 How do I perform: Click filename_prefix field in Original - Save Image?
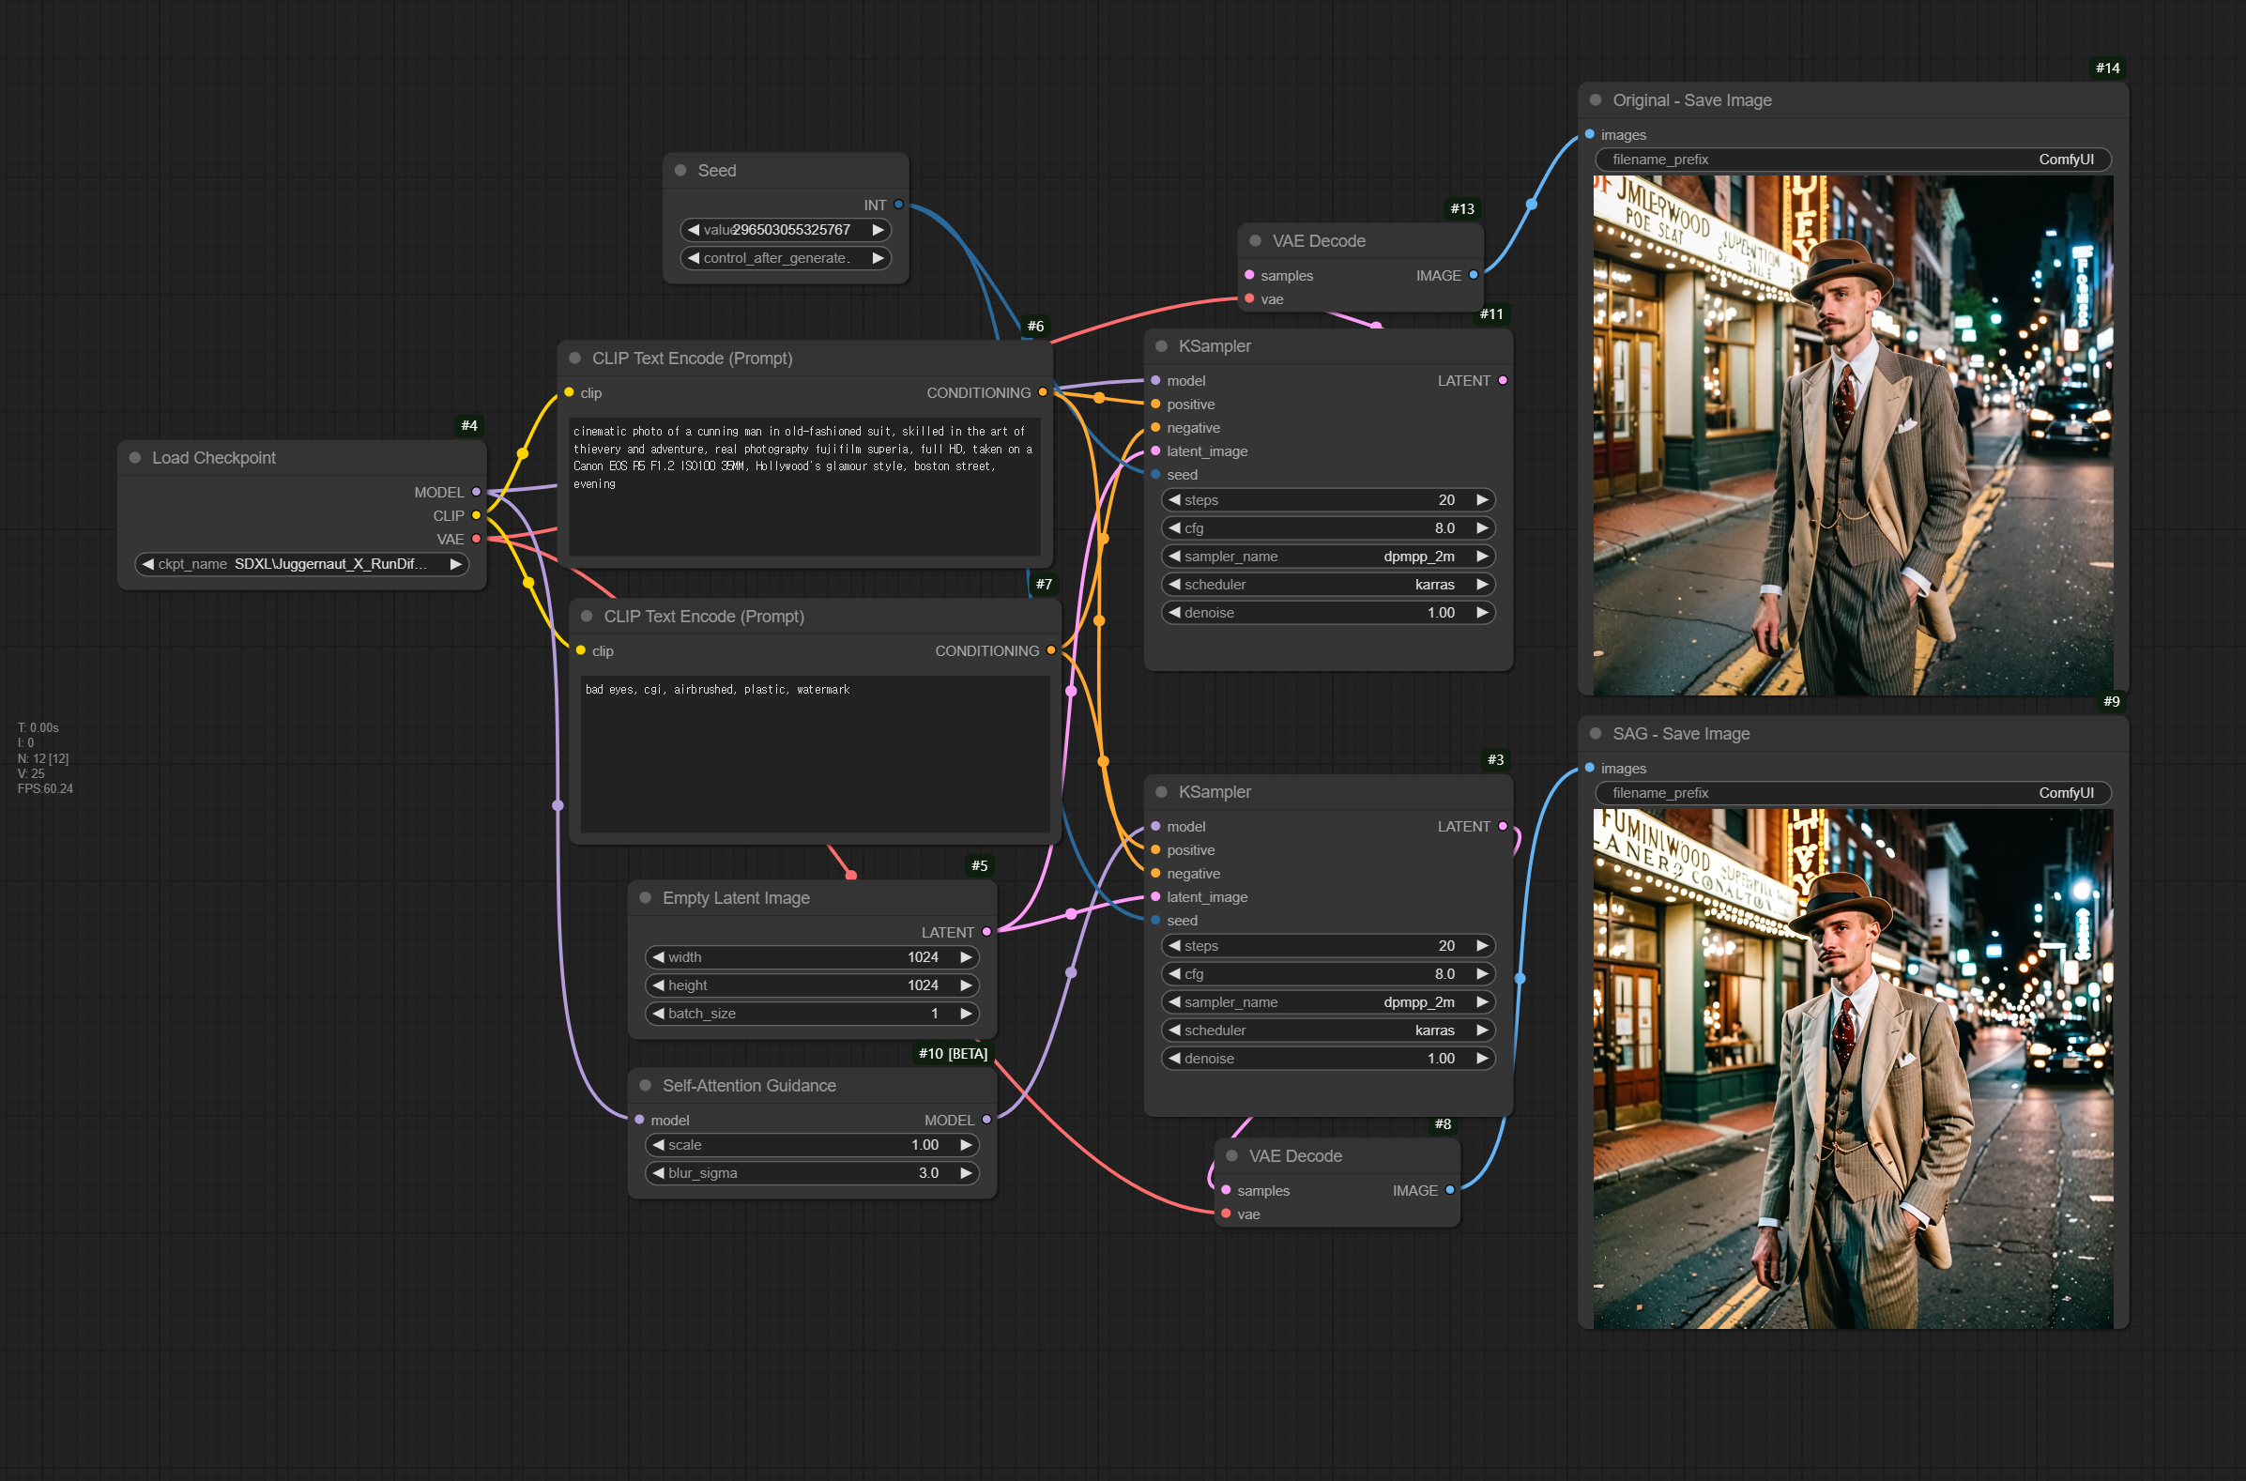[1852, 160]
